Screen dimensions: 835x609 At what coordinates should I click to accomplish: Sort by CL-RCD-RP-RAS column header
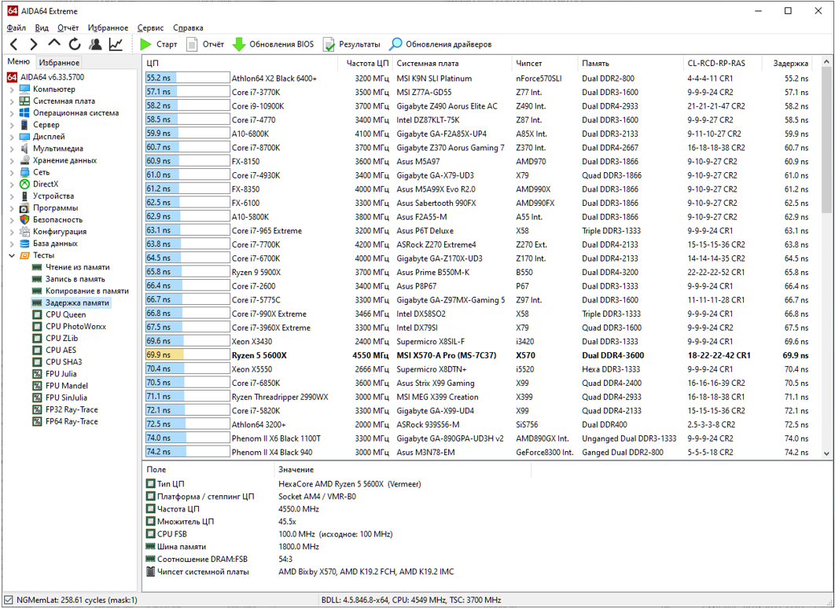click(721, 64)
